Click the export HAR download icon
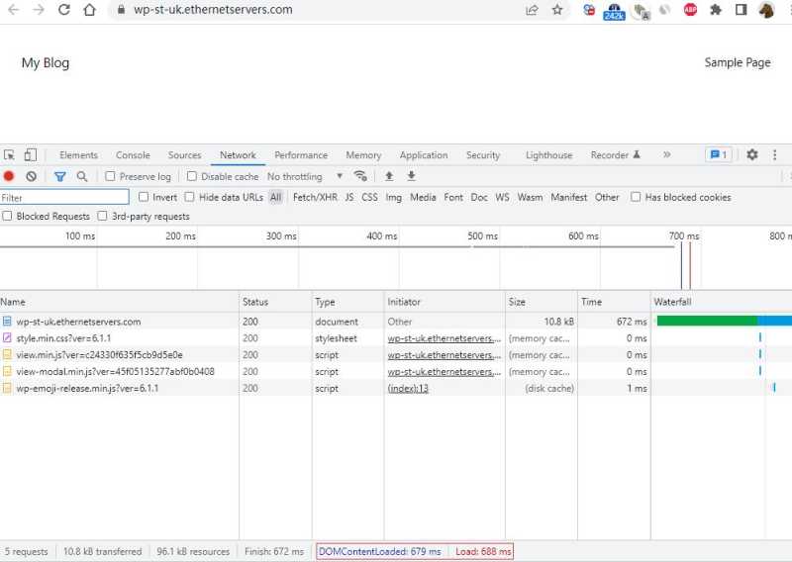The height and width of the screenshot is (562, 792). pyautogui.click(x=411, y=176)
